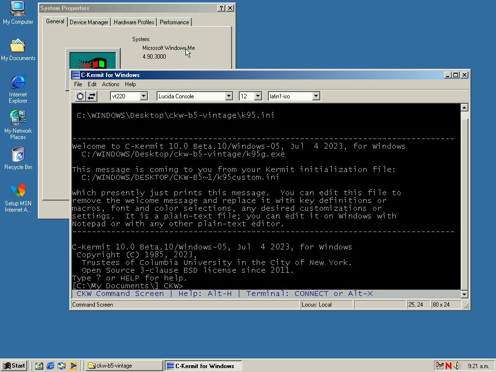The width and height of the screenshot is (496, 372).
Task: Select the My Network Places desktop icon
Action: tap(18, 125)
